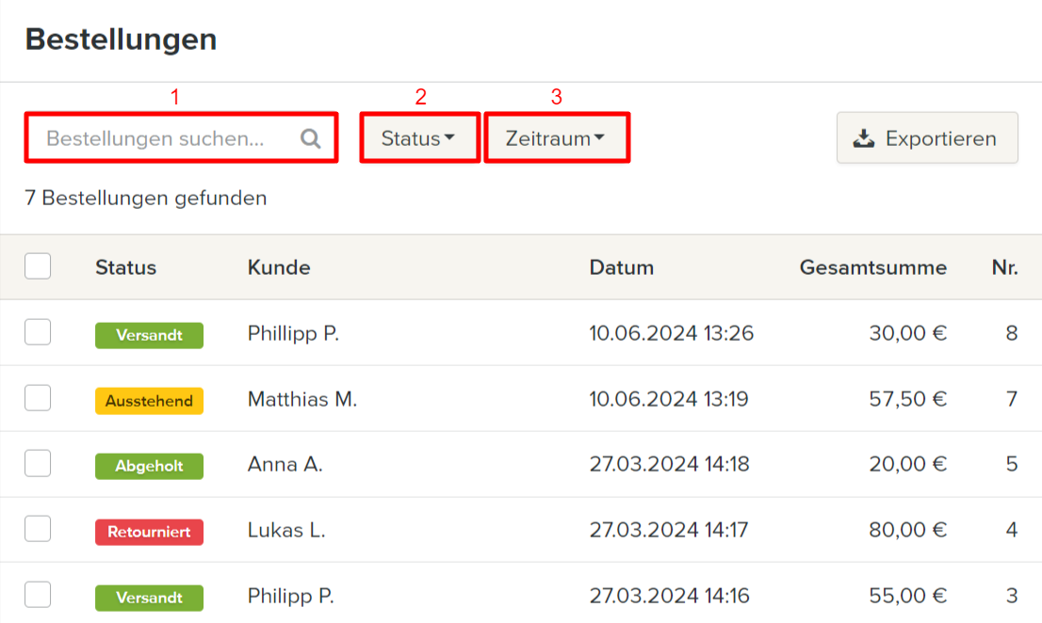
Task: Tick the checkbox for Anna A.'s order
Action: [38, 463]
